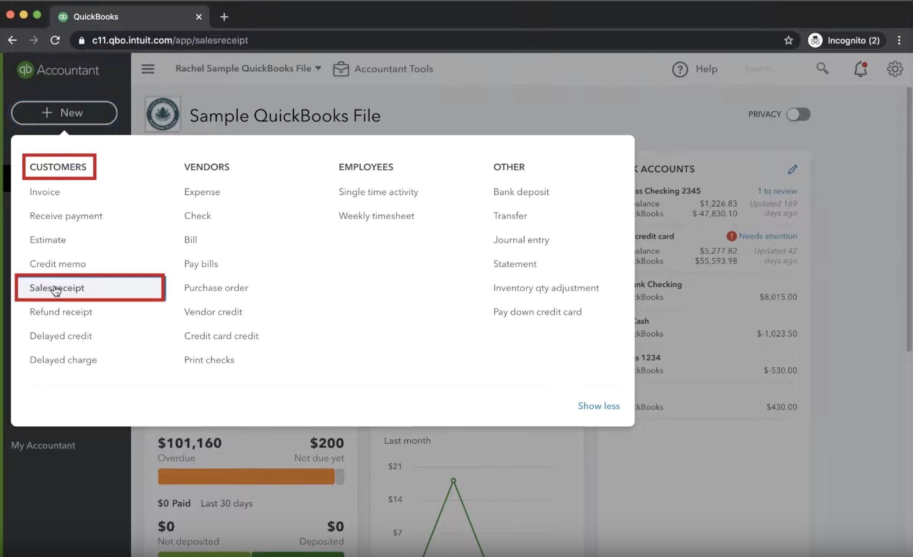Open a new browser tab
Image resolution: width=913 pixels, height=557 pixels.
tap(224, 17)
